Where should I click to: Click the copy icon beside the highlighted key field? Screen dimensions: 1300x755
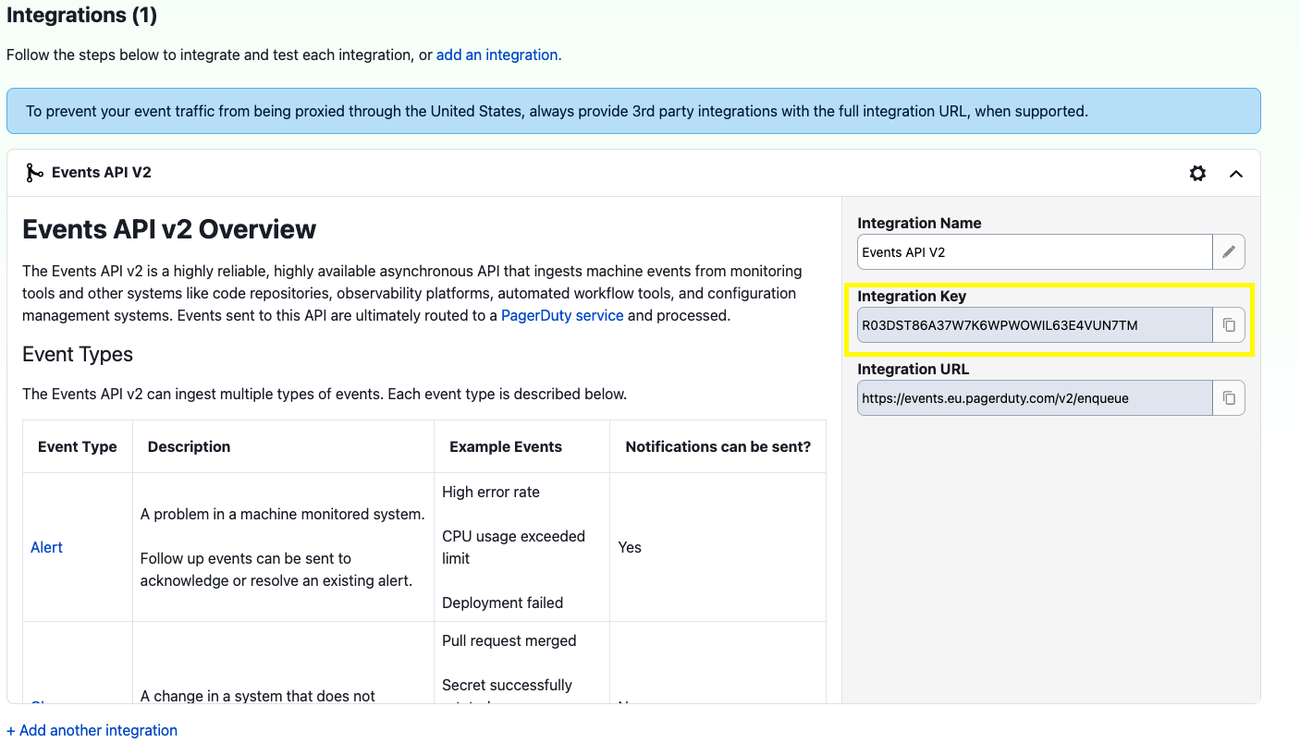click(1229, 324)
